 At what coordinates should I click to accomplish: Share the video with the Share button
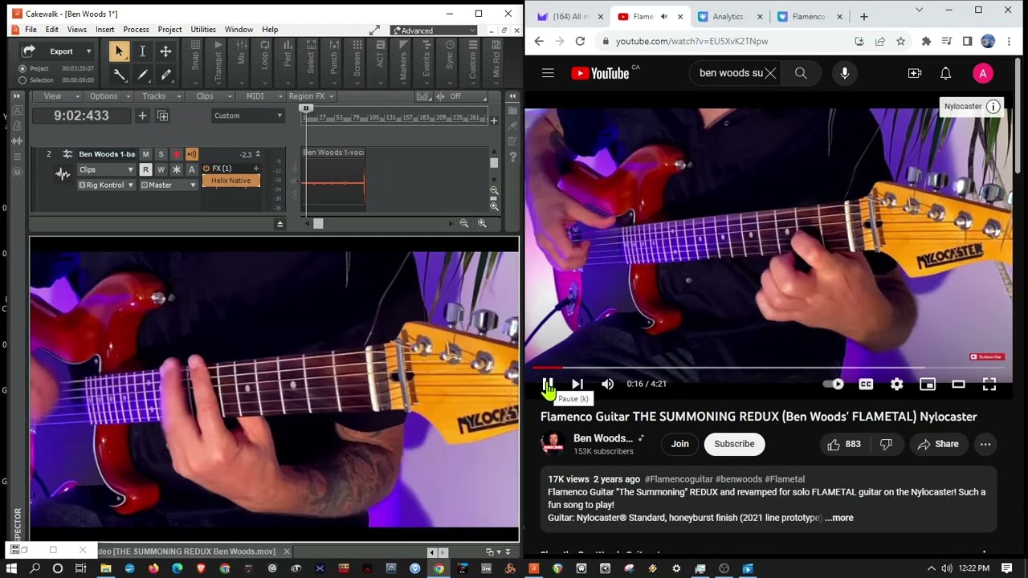click(x=938, y=444)
